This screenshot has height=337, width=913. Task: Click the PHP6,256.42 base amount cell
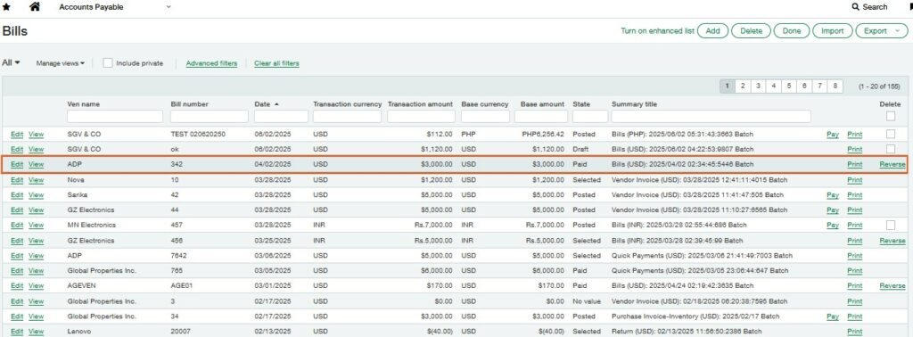coord(543,134)
